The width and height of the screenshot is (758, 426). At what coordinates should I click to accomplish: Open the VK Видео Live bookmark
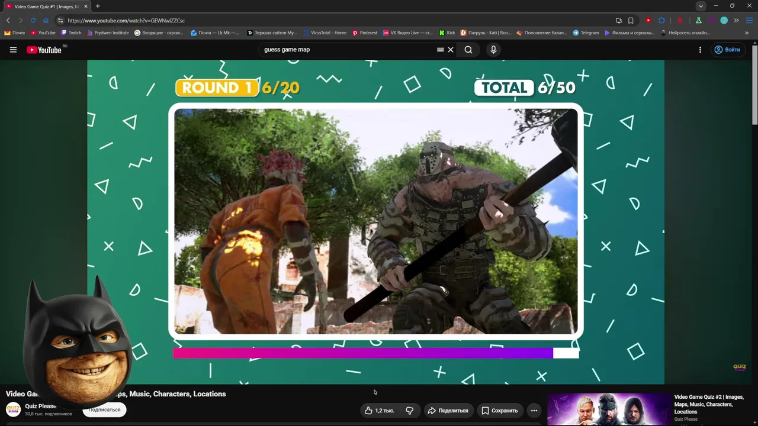pos(408,33)
